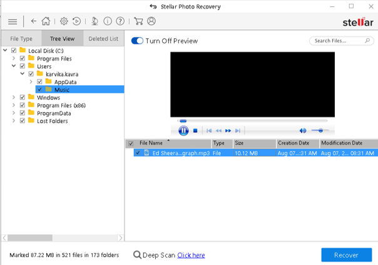Switch to the Tree View tab
The image size is (378, 265).
click(63, 38)
